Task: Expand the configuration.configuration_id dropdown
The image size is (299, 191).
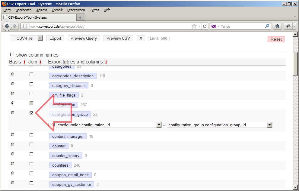Action: (x=159, y=125)
